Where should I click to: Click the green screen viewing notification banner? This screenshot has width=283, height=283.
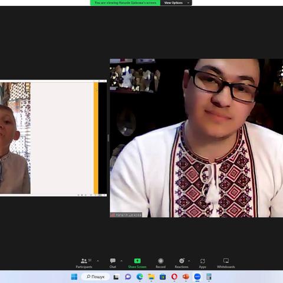(x=126, y=3)
